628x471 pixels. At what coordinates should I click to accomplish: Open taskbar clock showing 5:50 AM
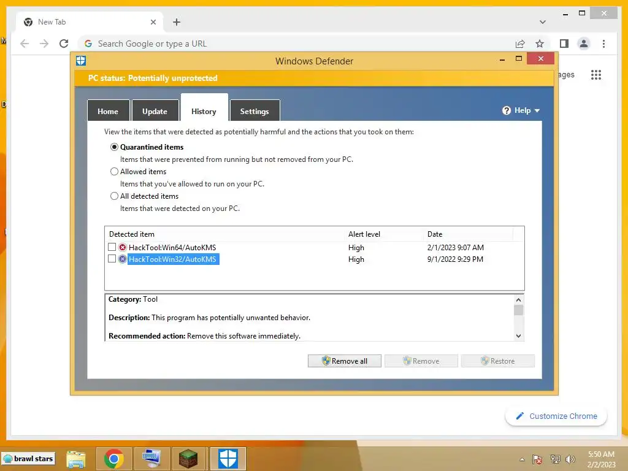(x=601, y=459)
